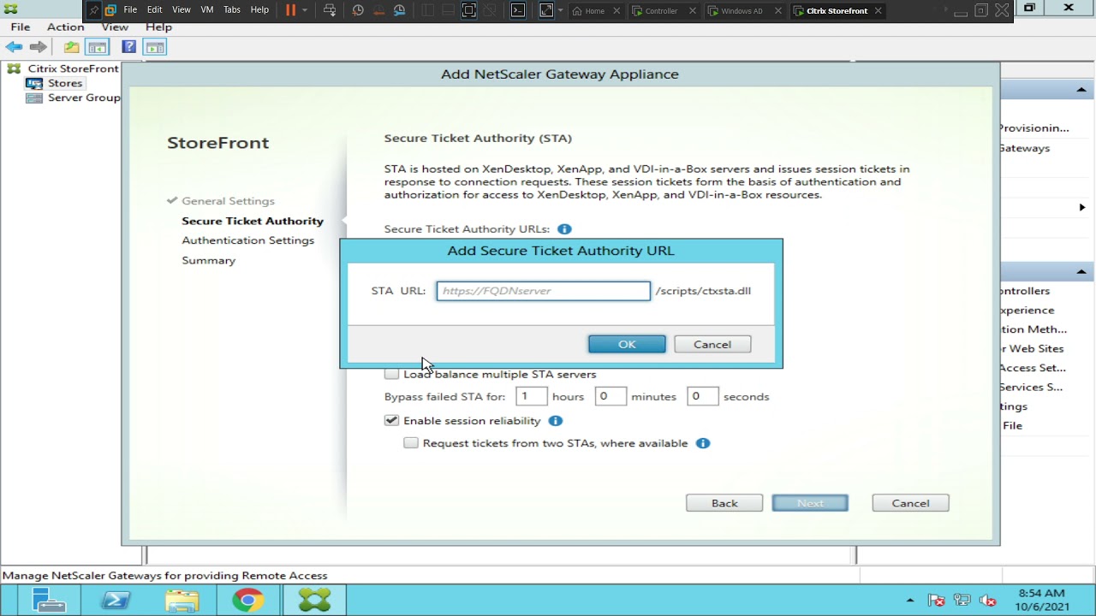Expand the Actions pane submenu arrow
This screenshot has width=1096, height=616.
pos(1082,207)
